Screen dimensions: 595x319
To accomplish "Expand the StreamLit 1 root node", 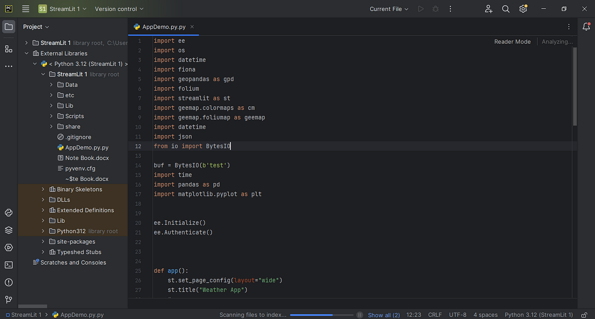I will (x=26, y=43).
